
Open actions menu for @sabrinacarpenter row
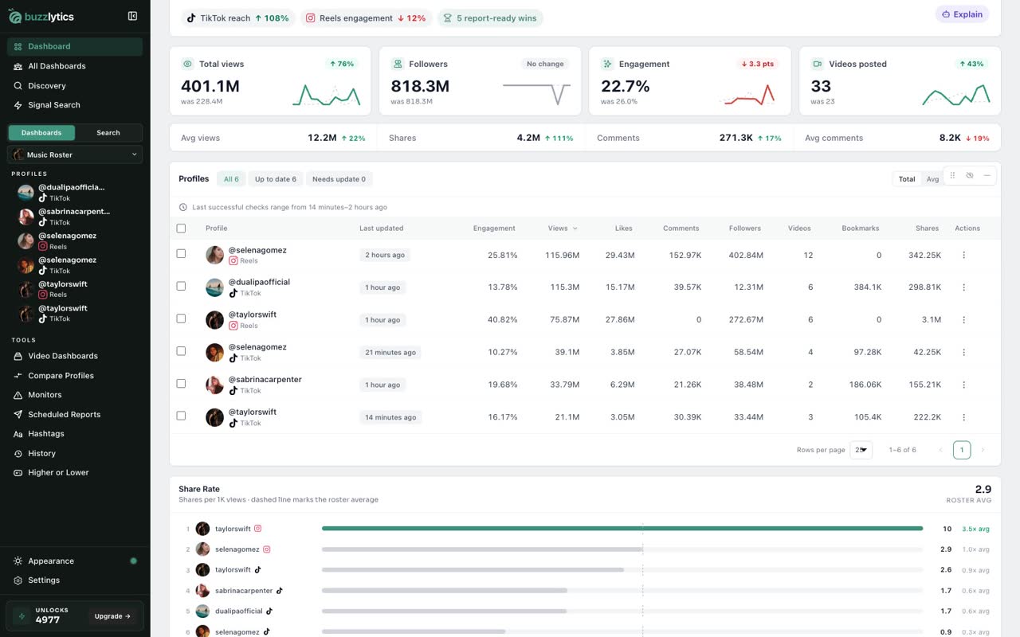click(964, 385)
